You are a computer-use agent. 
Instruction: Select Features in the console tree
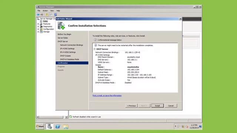click(x=47, y=24)
